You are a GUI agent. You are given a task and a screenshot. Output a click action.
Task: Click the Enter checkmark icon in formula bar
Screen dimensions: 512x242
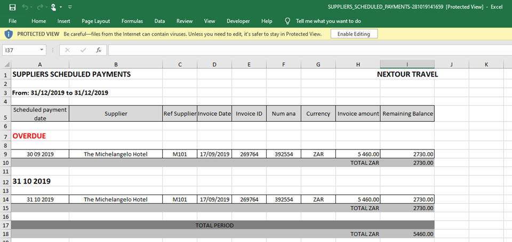coord(83,50)
